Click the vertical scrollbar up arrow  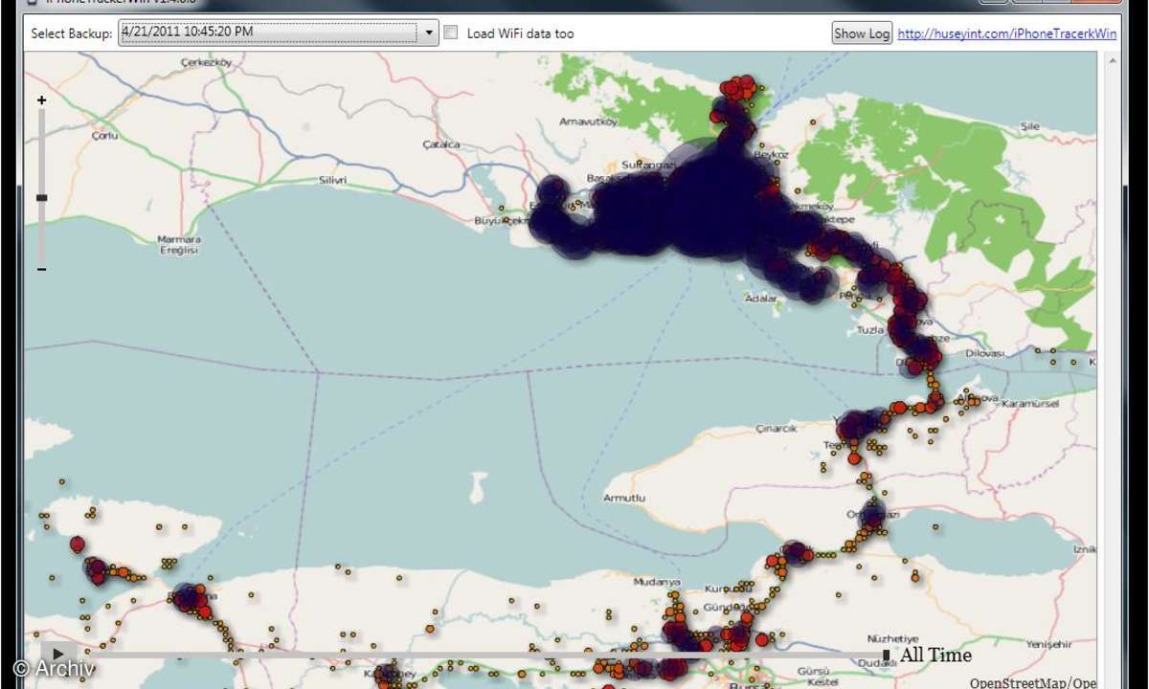click(1111, 60)
